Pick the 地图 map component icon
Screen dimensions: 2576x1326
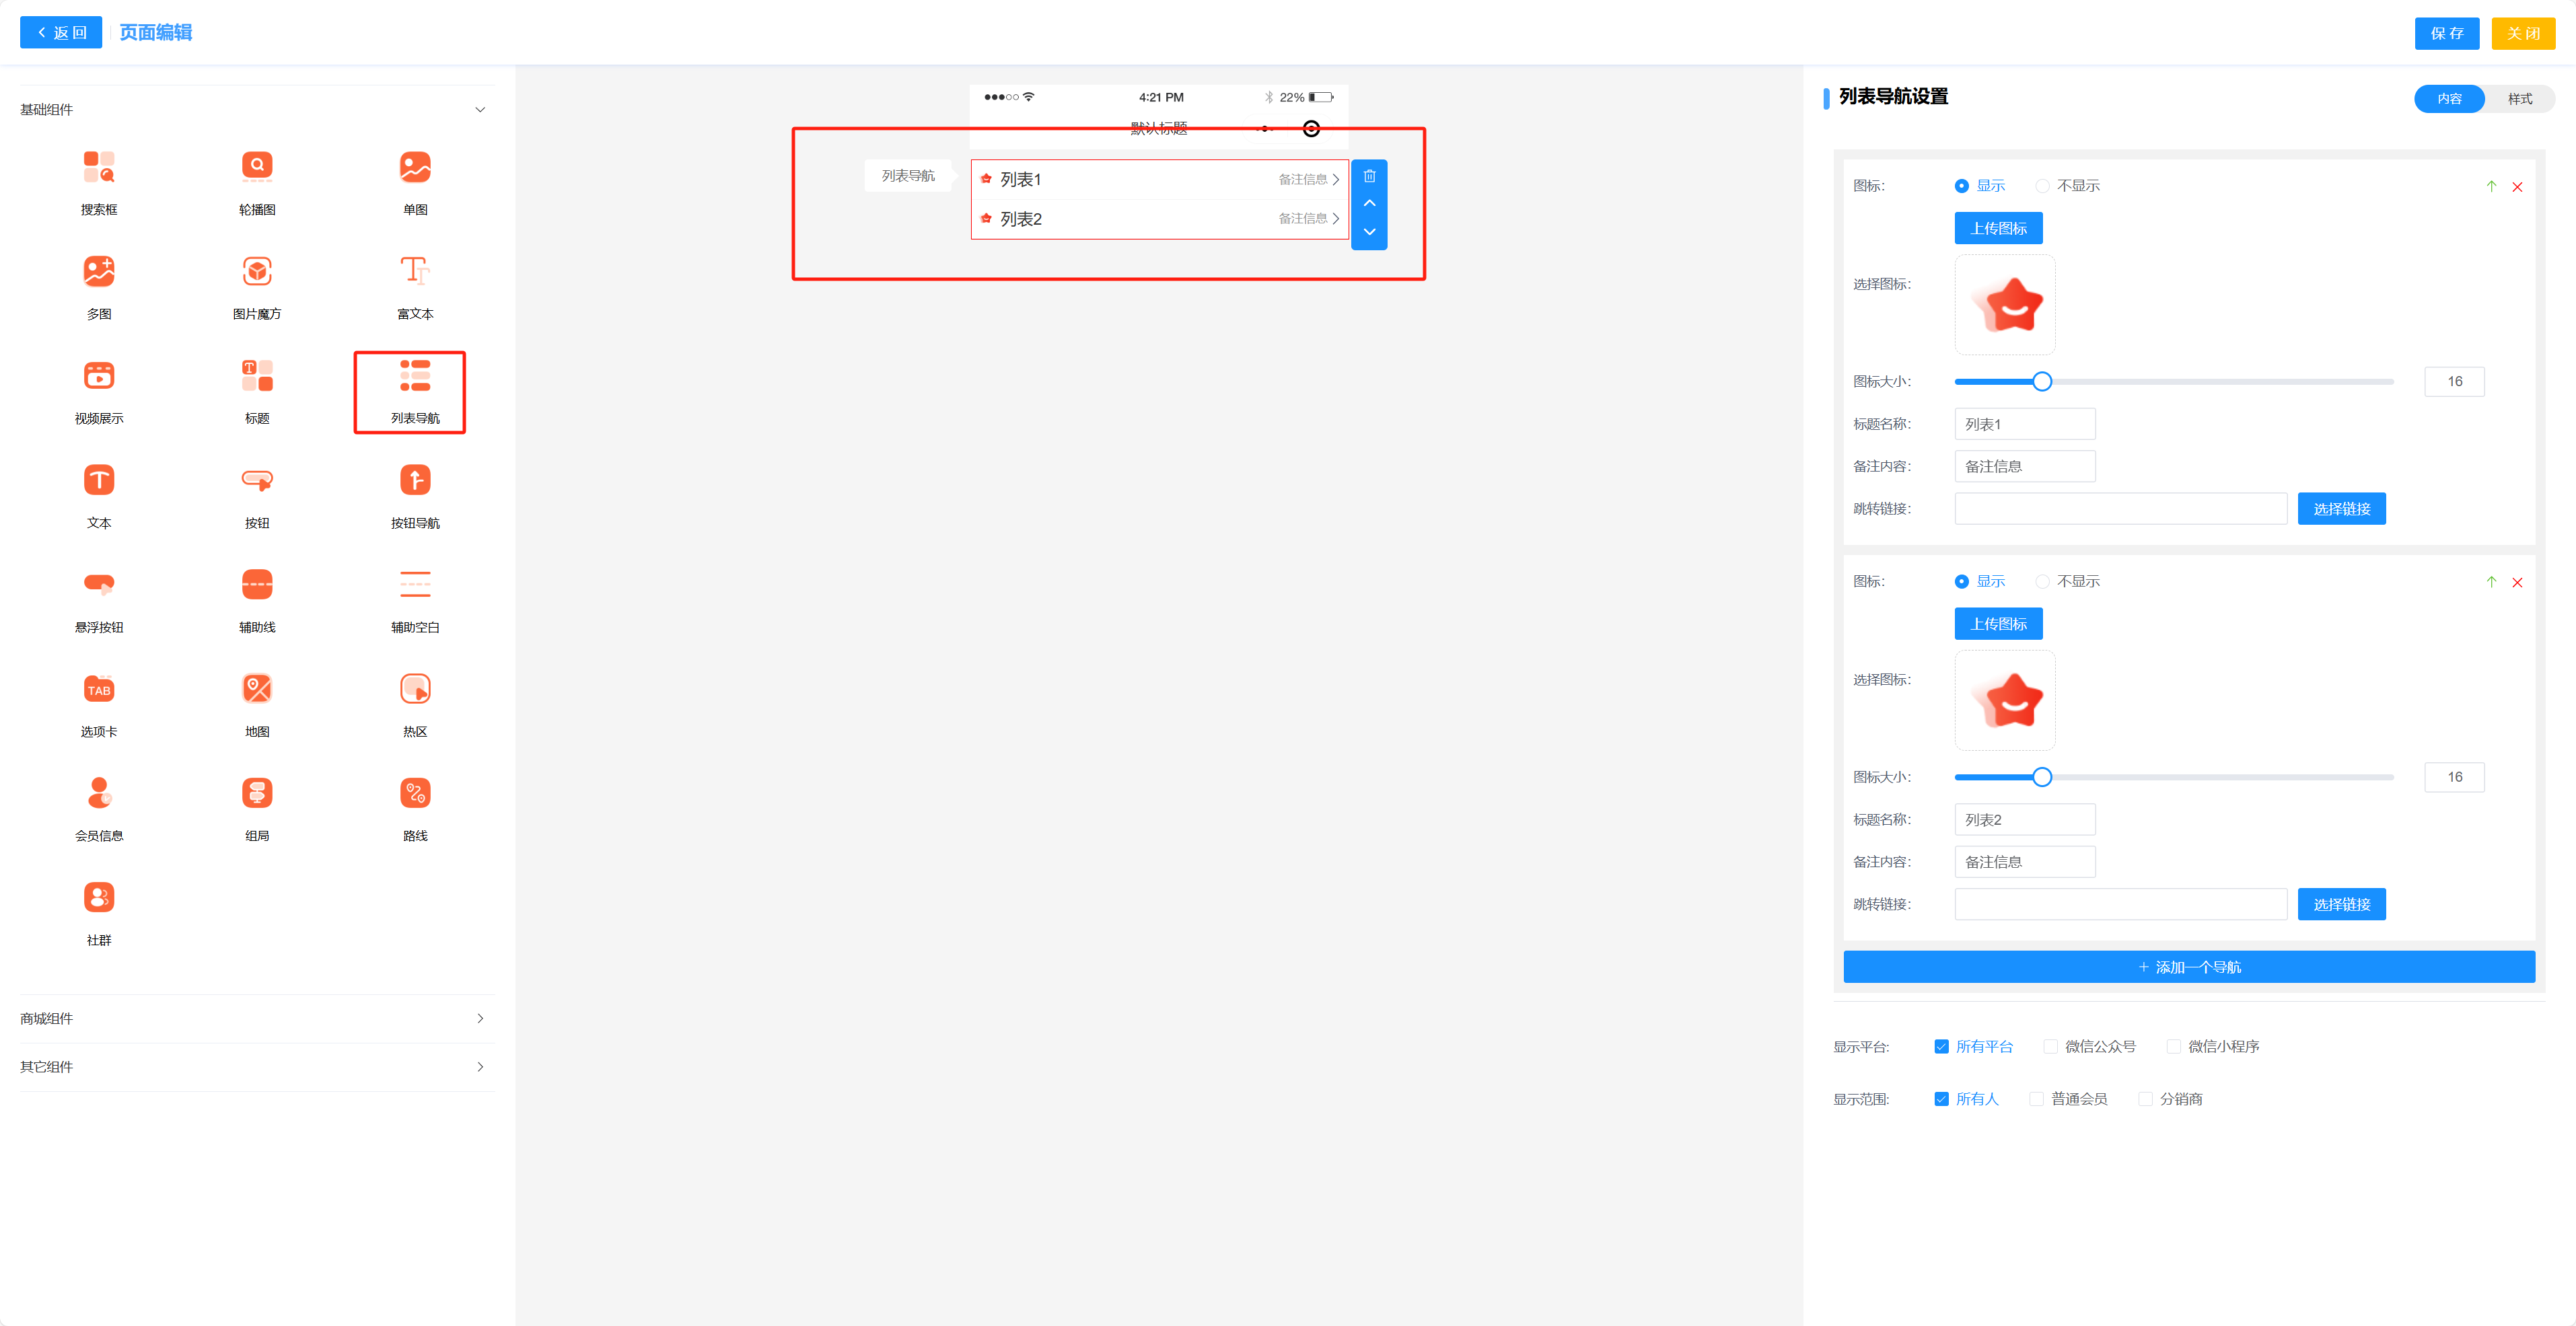tap(257, 689)
